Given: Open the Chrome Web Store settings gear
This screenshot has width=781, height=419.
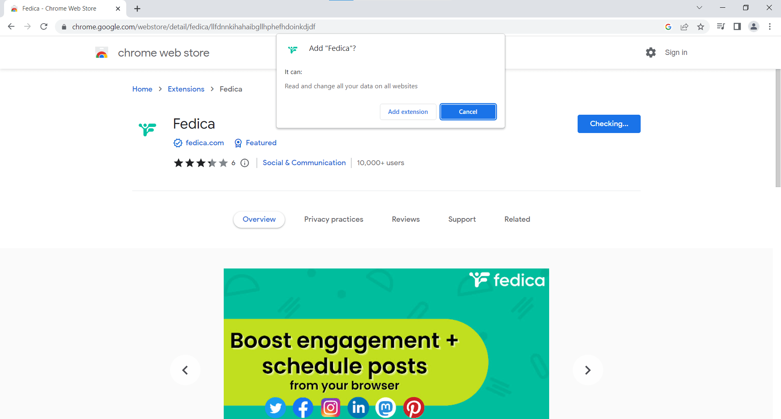Looking at the screenshot, I should click(651, 52).
